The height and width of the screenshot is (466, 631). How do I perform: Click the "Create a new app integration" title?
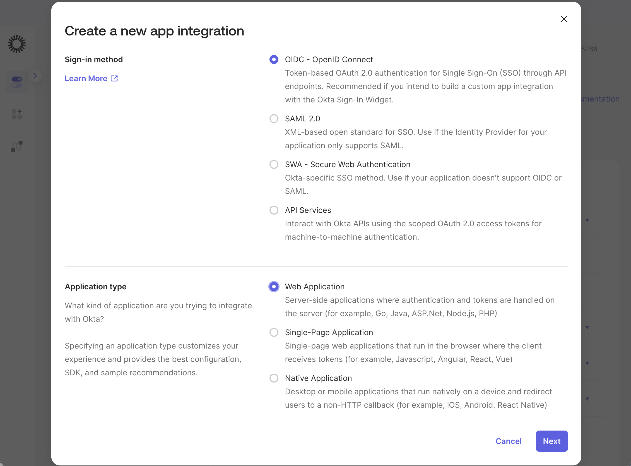point(155,31)
